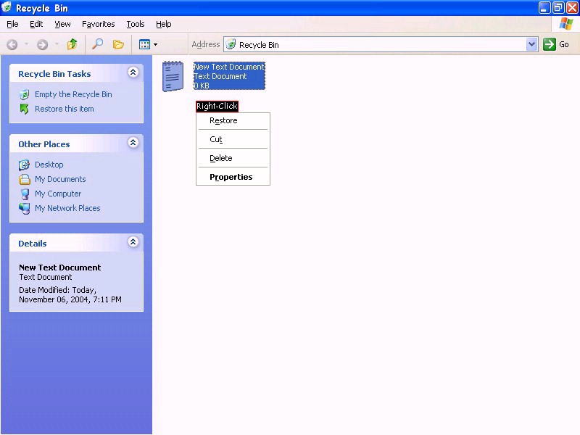The image size is (580, 435).
Task: Click the Recycle Bin Tasks header text
Action: (x=54, y=74)
